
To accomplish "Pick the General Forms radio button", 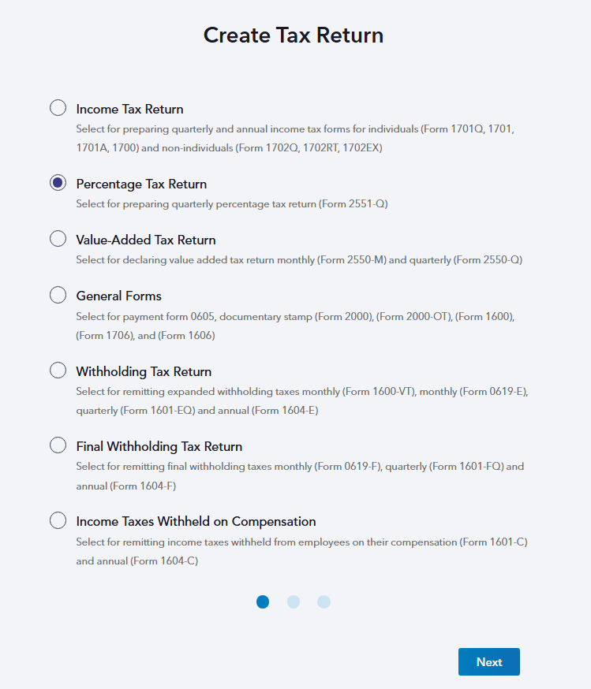I will [58, 295].
